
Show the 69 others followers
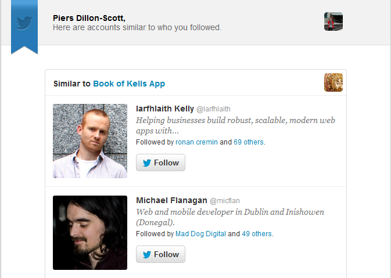[x=249, y=142]
